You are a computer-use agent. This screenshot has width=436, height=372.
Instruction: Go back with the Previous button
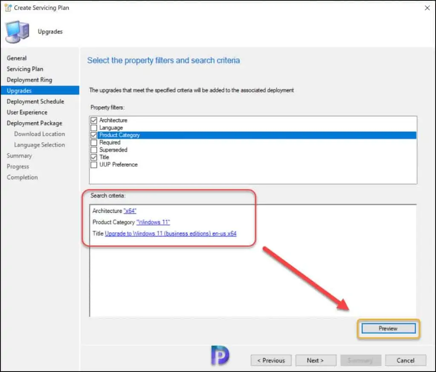271,361
